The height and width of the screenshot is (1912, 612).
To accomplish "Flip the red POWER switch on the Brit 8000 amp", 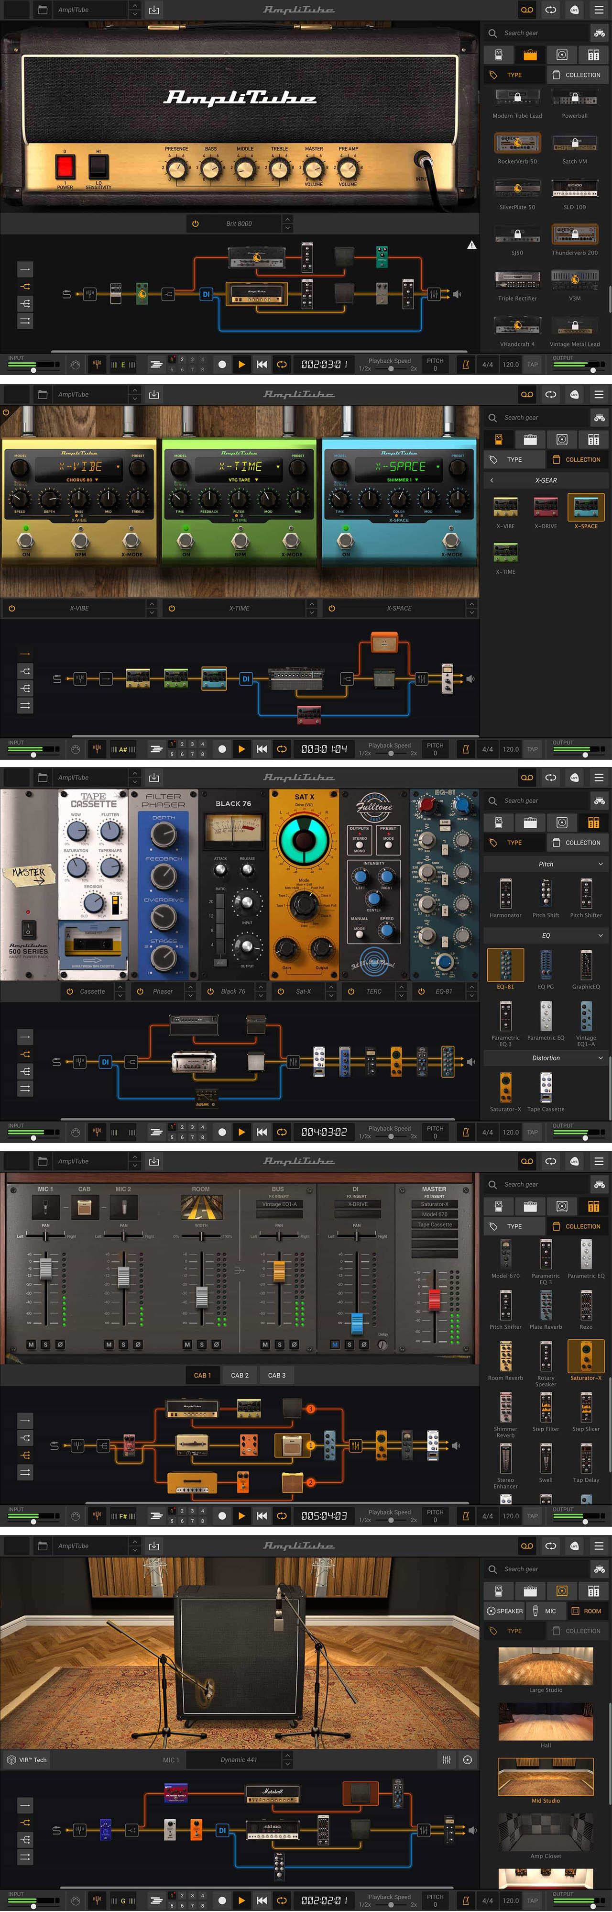I will pos(65,166).
